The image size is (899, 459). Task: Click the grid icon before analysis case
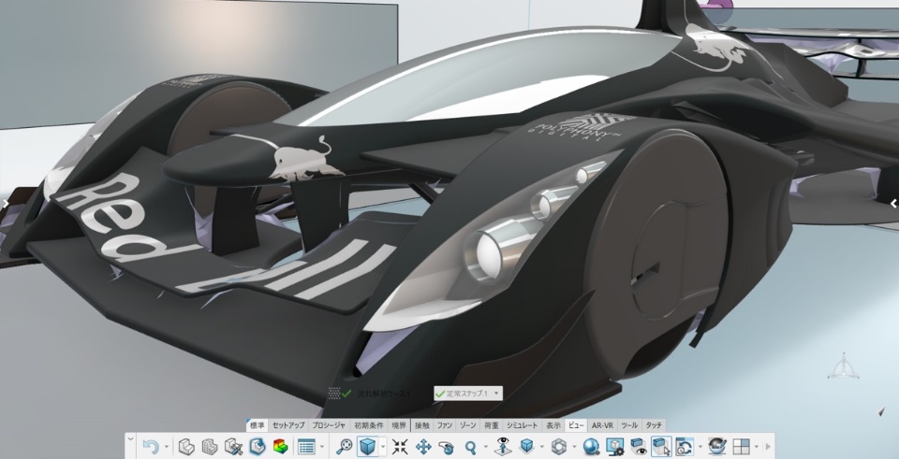(334, 394)
